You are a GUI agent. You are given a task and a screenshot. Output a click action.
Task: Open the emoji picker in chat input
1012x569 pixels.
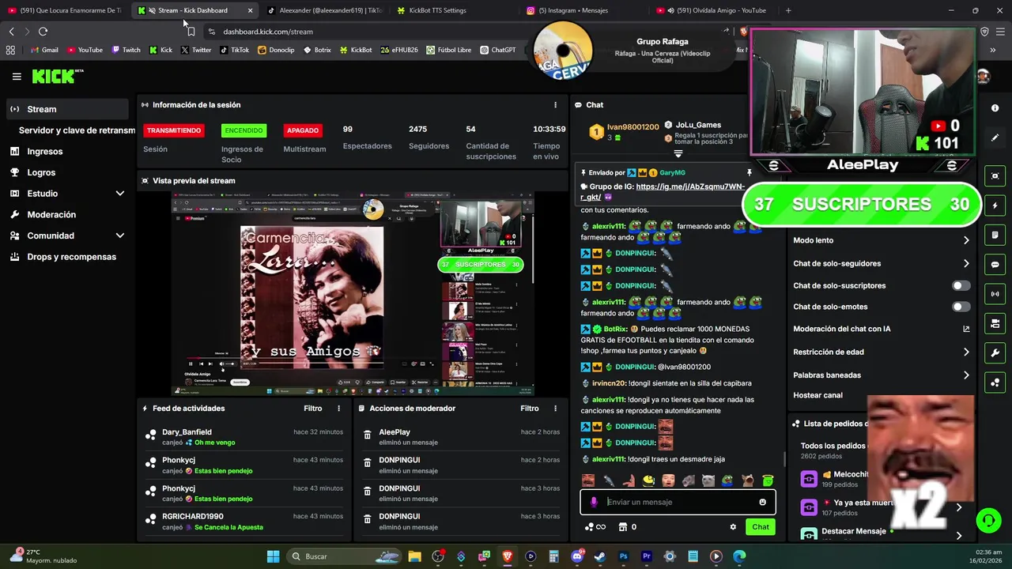coord(762,502)
